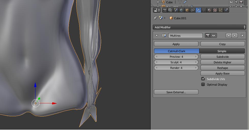Viewport: 249px width, 133px height.
Task: Open the Render properties tab camera icon
Action: click(165, 10)
